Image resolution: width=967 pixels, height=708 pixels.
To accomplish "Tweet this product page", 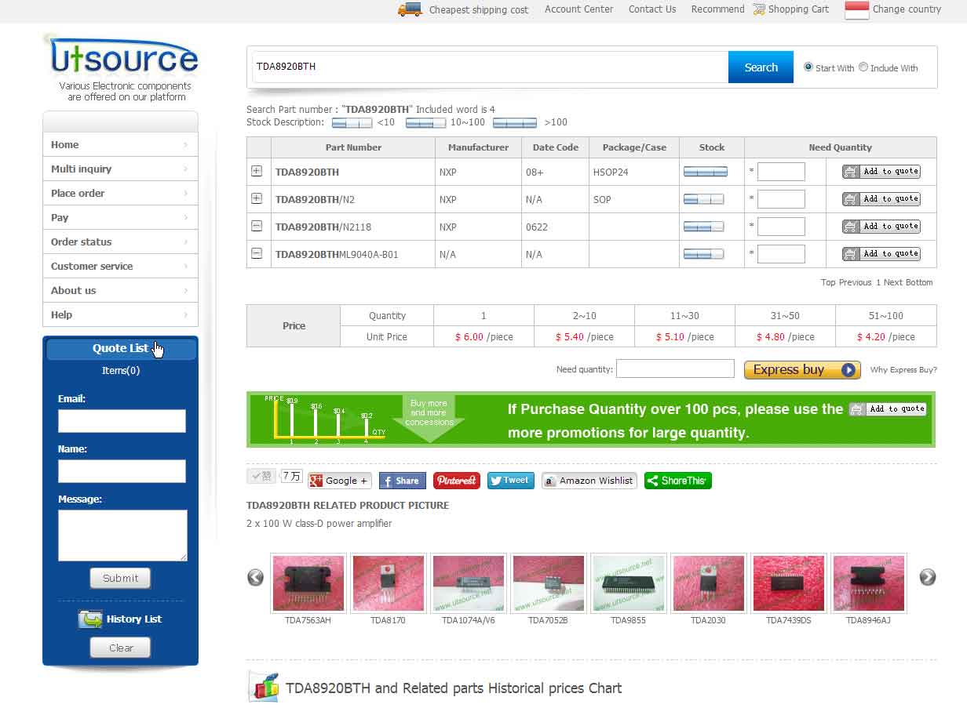I will (x=511, y=481).
